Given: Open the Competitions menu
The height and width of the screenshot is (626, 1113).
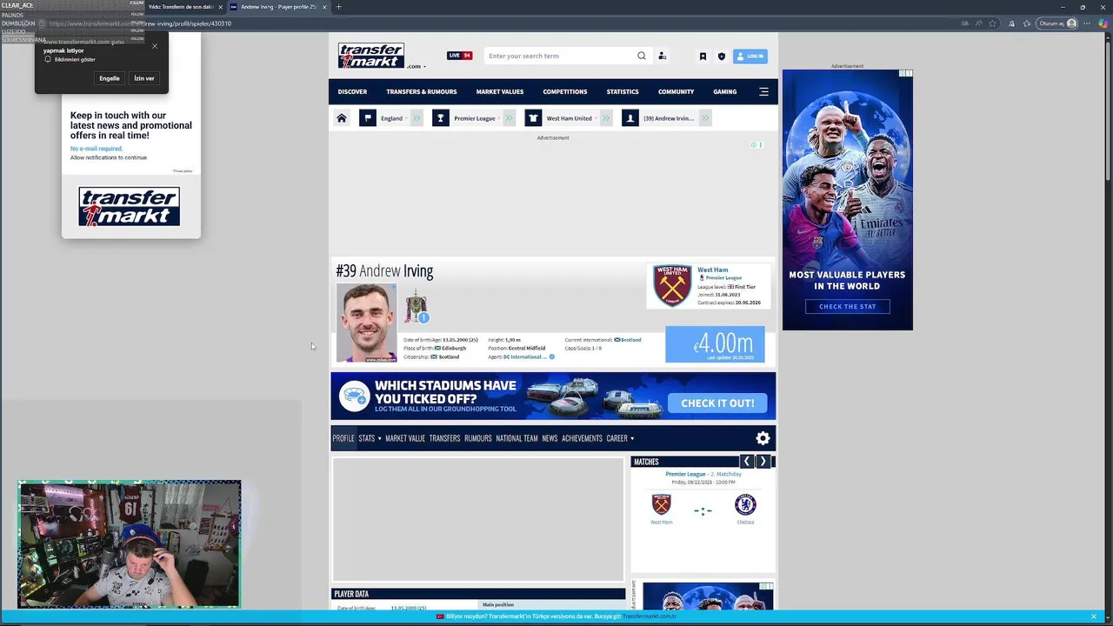Looking at the screenshot, I should [565, 91].
